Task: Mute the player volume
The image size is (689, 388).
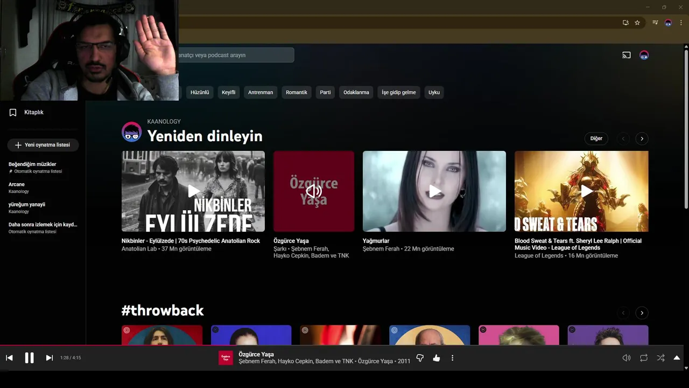Action: coord(627,358)
